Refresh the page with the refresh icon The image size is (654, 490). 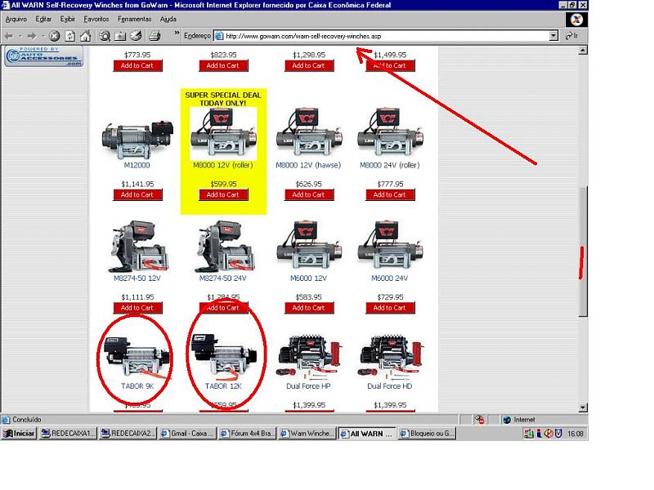70,36
